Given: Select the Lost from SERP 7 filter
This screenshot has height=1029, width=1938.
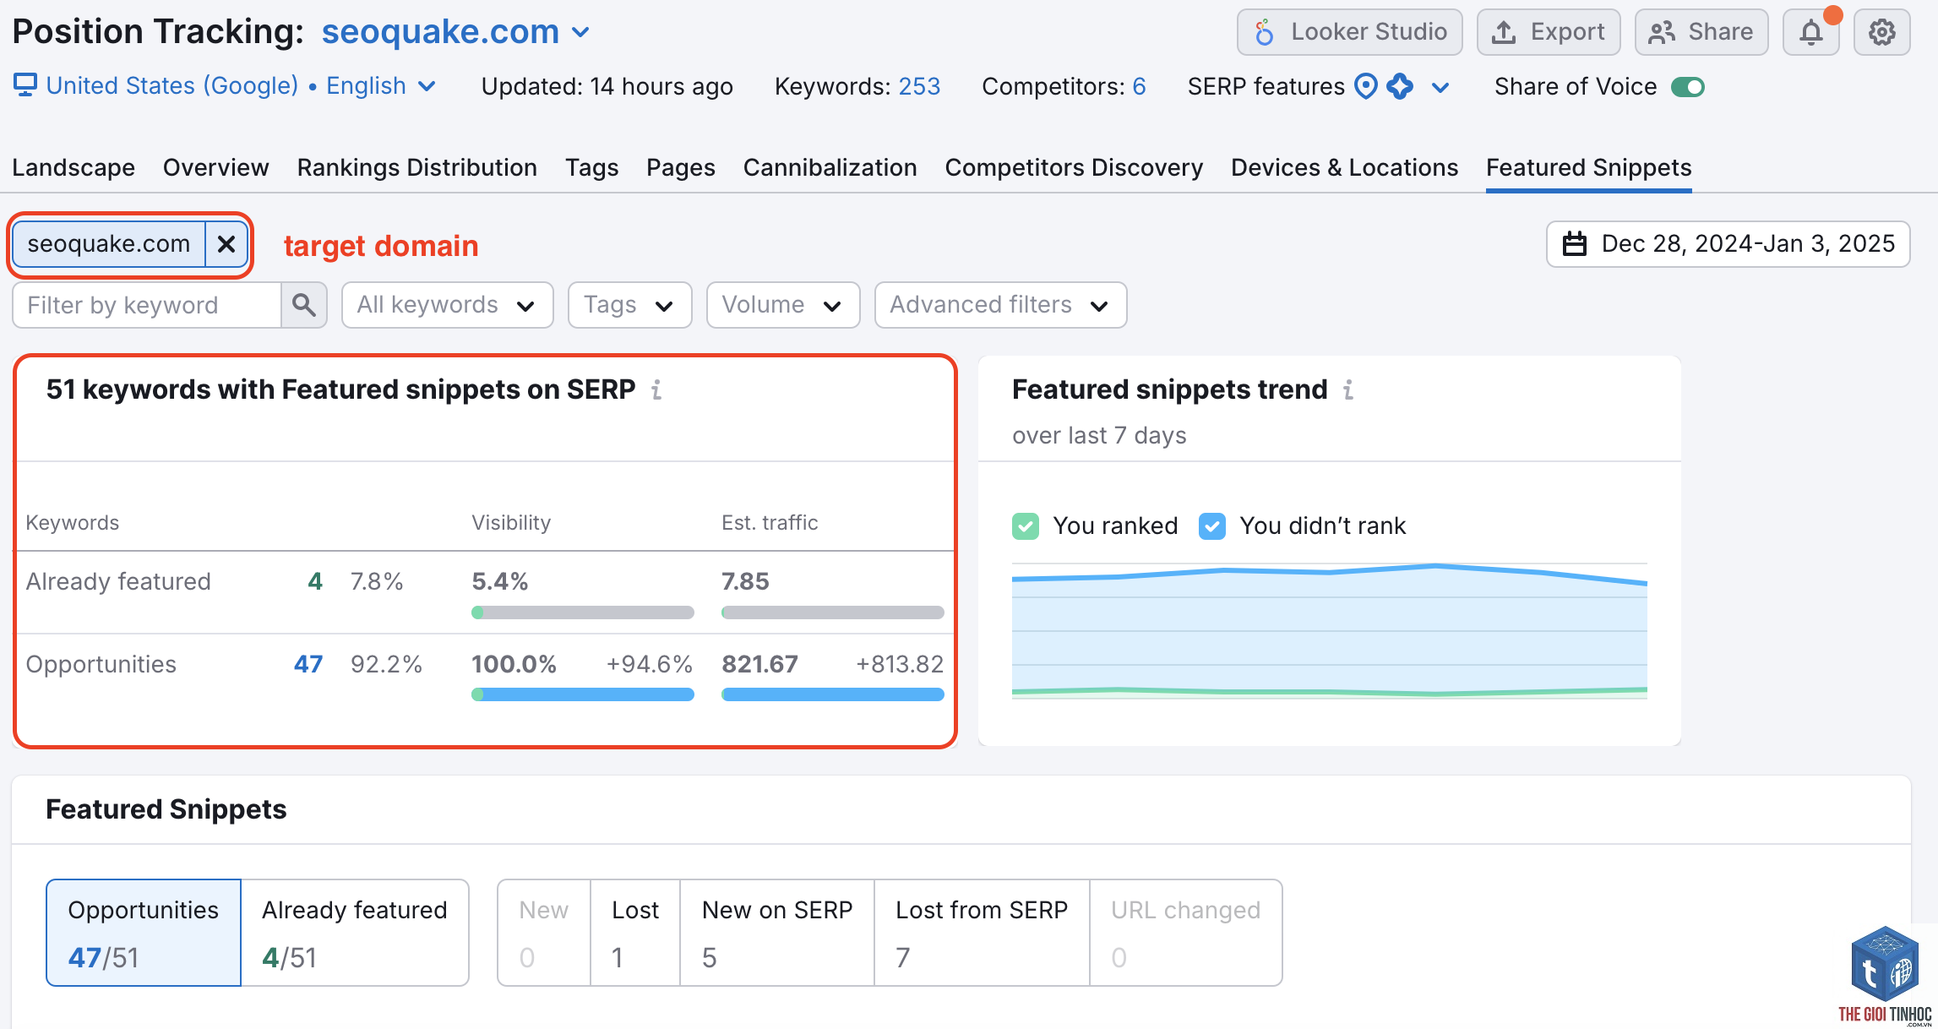Looking at the screenshot, I should [982, 933].
